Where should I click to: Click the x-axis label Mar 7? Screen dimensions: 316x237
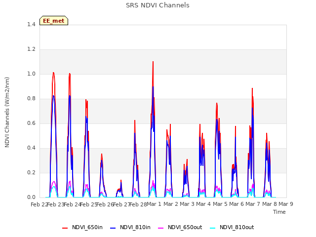[x=253, y=204]
